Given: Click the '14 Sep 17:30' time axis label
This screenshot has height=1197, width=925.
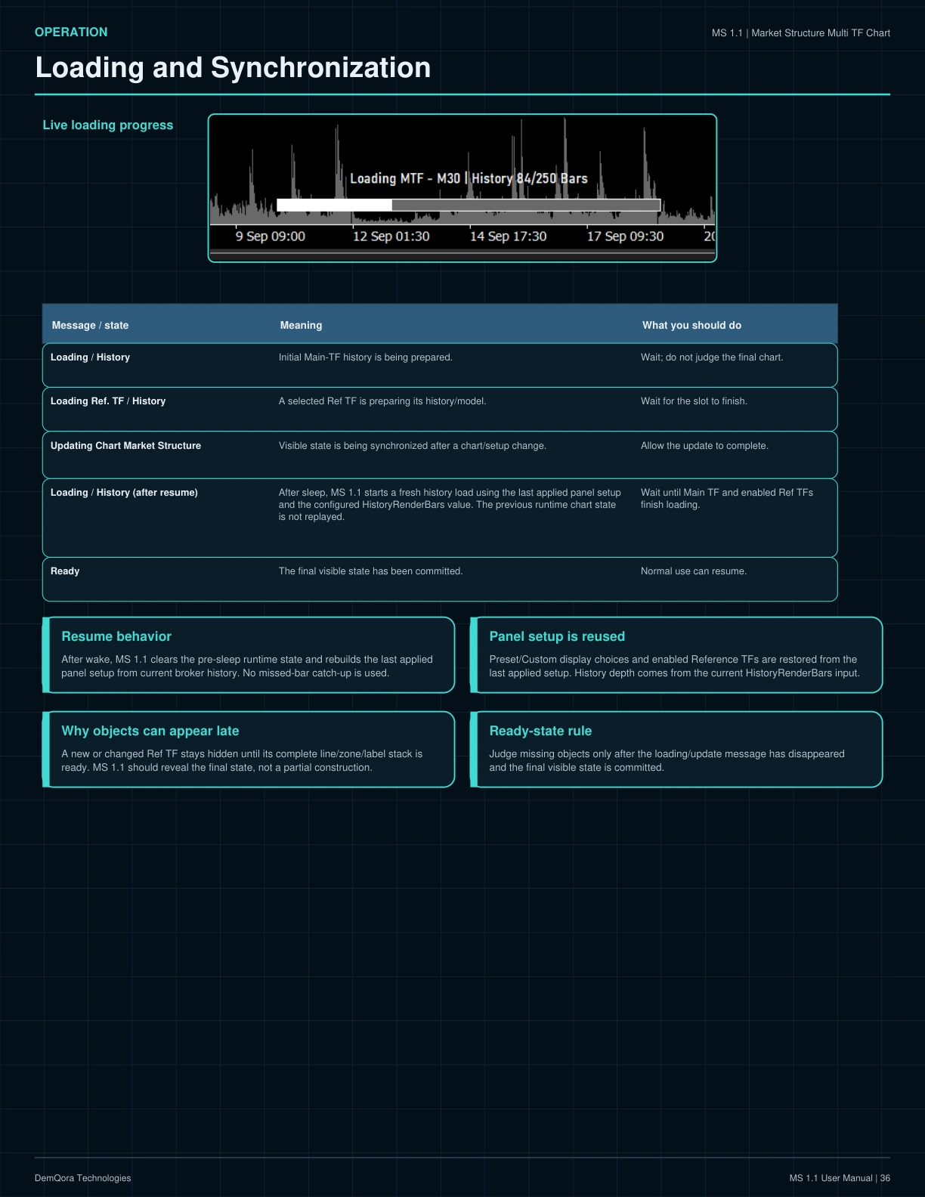Looking at the screenshot, I should point(508,237).
